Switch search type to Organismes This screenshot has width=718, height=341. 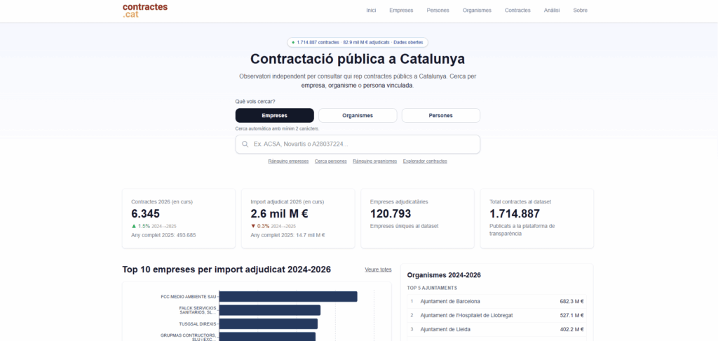click(358, 116)
